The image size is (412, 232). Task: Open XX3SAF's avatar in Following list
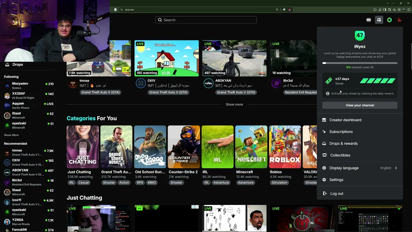click(x=7, y=96)
